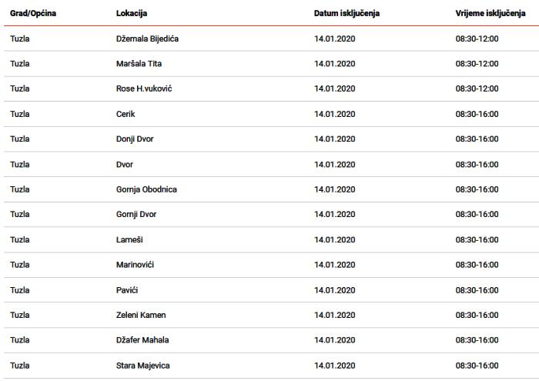The image size is (539, 381).
Task: Select the Lokacija column header
Action: pyautogui.click(x=132, y=13)
